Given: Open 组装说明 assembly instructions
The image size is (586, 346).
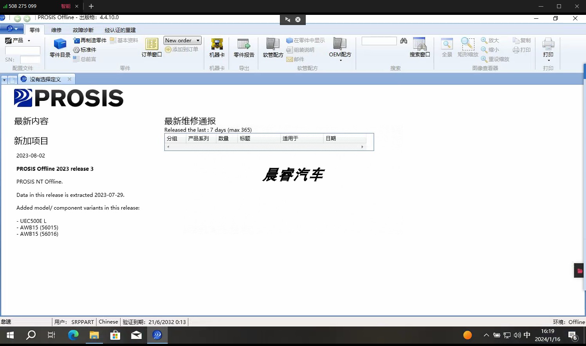Looking at the screenshot, I should click(300, 50).
